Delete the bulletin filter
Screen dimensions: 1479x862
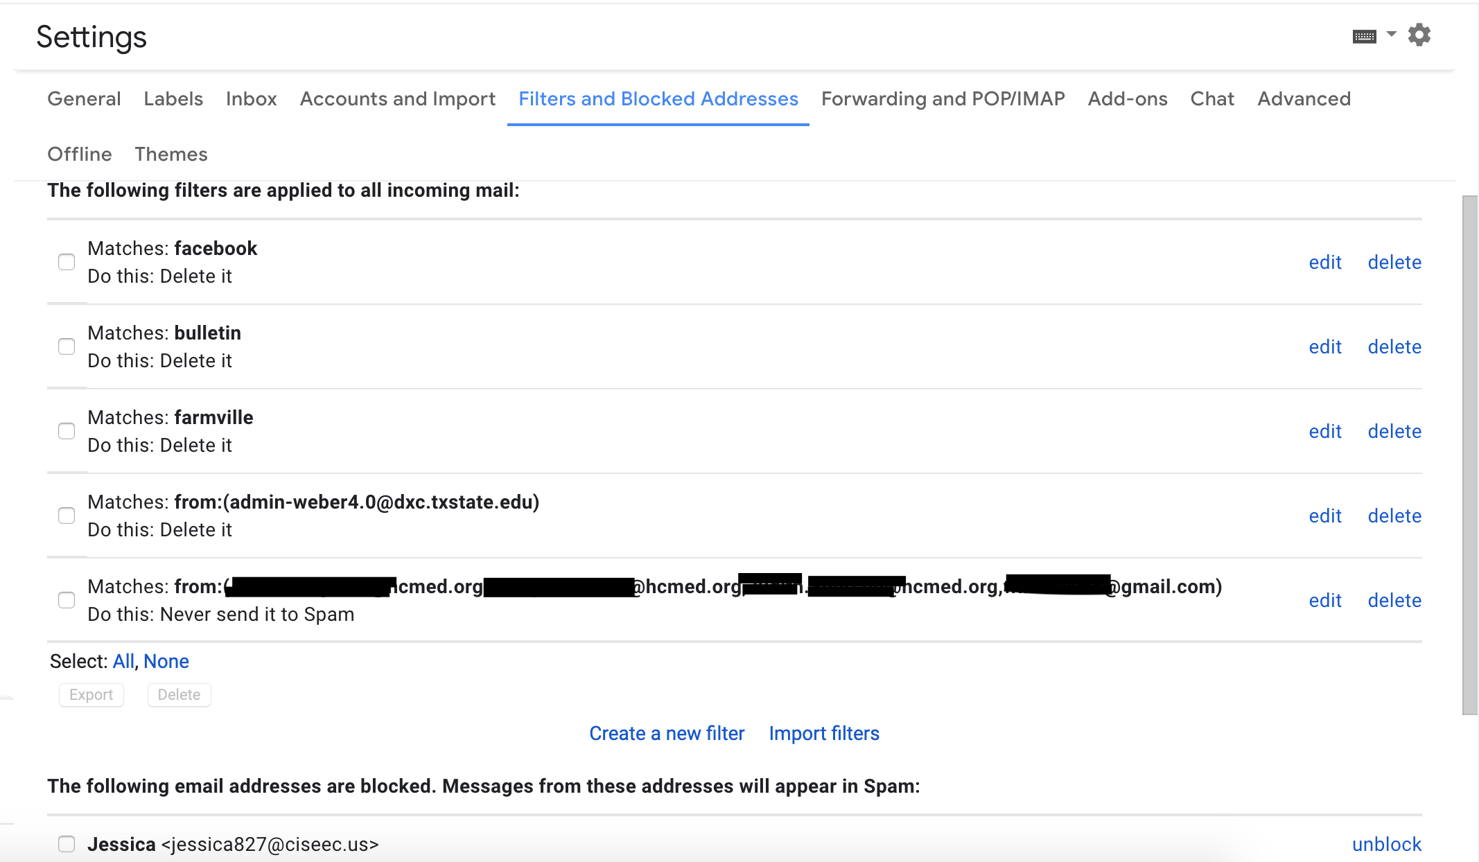pos(1394,347)
